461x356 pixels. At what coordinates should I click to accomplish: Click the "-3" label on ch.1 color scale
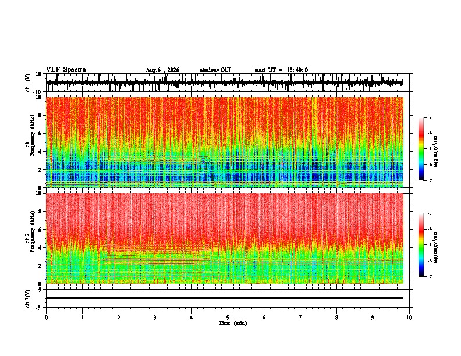pyautogui.click(x=429, y=117)
